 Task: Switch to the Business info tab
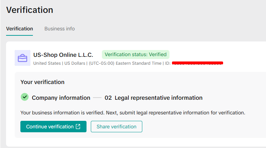[59, 29]
